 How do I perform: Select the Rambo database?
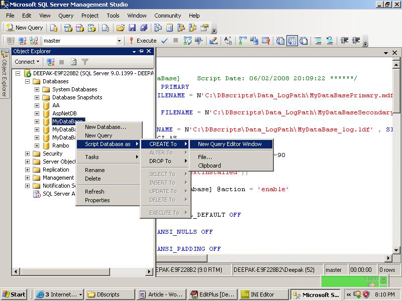point(61,145)
